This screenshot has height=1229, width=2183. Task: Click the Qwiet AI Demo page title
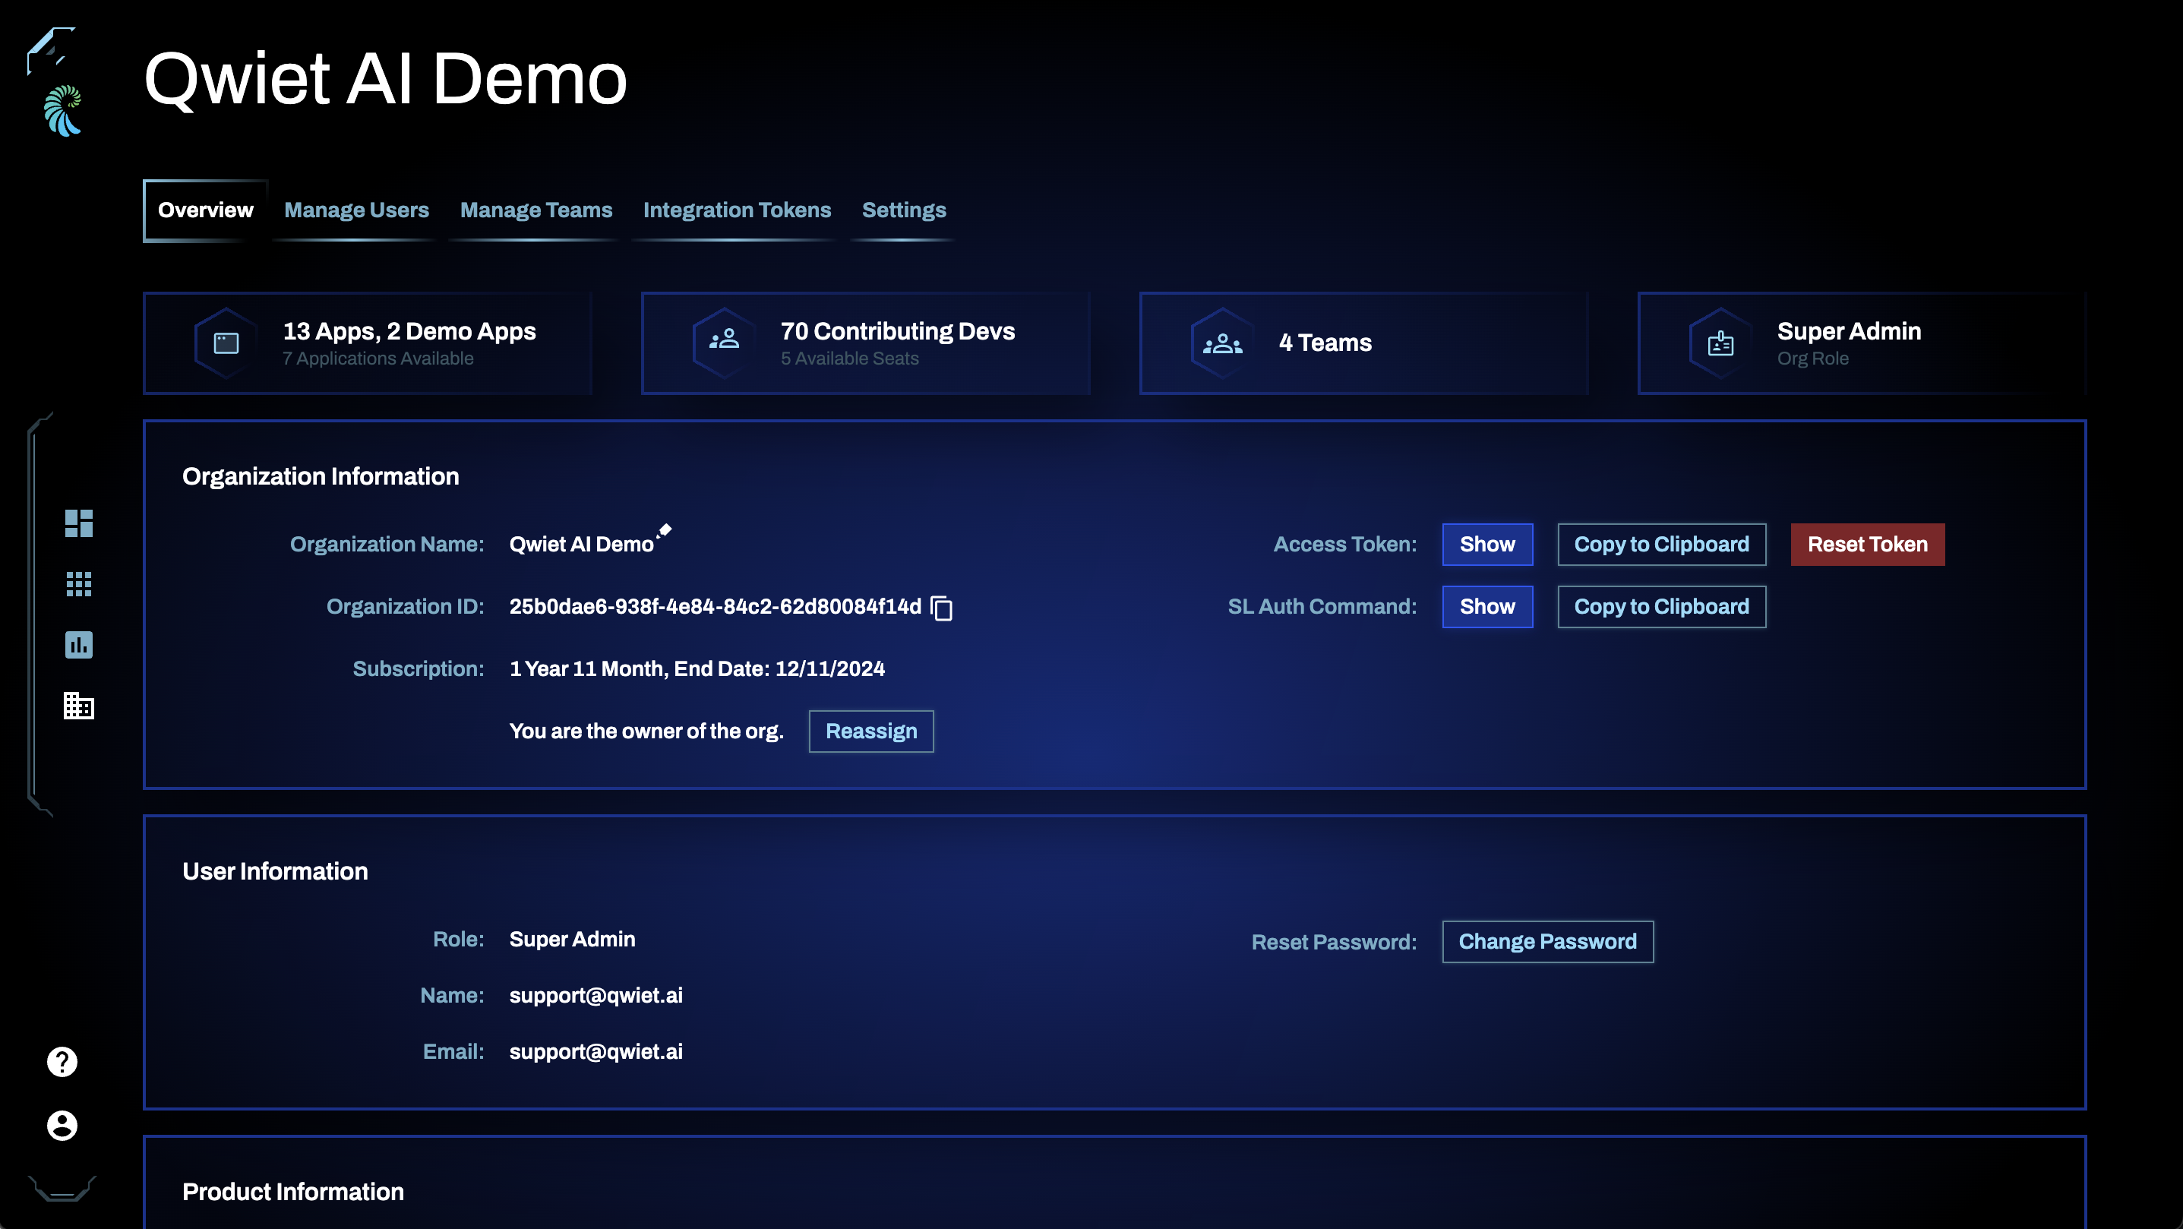386,79
